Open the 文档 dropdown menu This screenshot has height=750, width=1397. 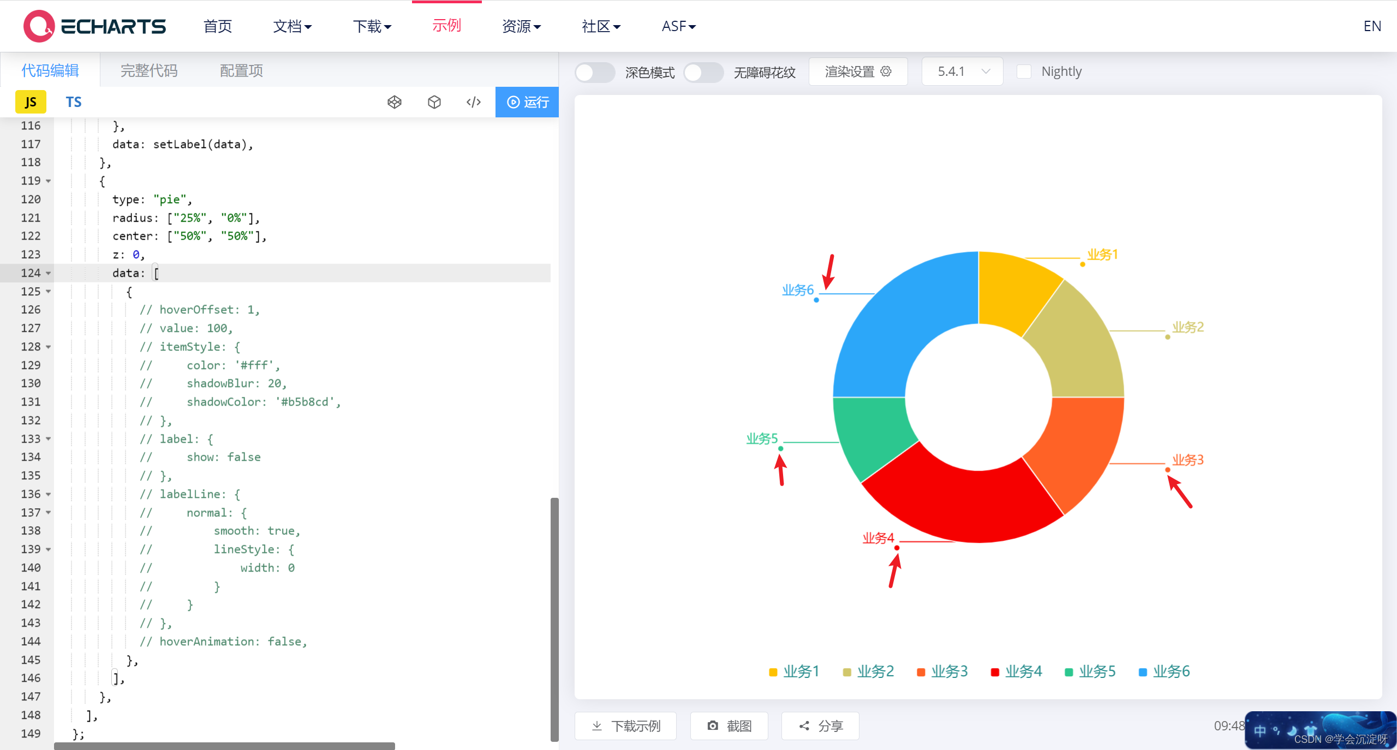click(x=292, y=26)
